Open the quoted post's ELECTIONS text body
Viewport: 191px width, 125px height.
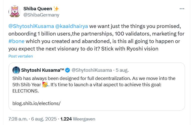pos(25,90)
